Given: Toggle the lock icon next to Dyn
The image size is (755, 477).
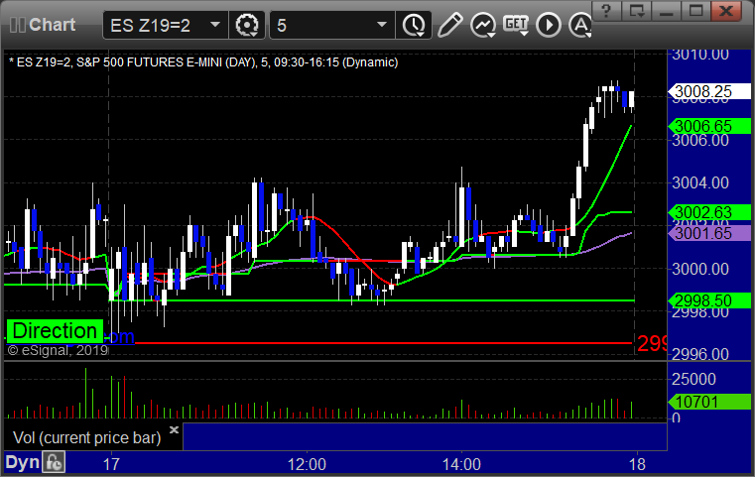Looking at the screenshot, I should point(54,462).
